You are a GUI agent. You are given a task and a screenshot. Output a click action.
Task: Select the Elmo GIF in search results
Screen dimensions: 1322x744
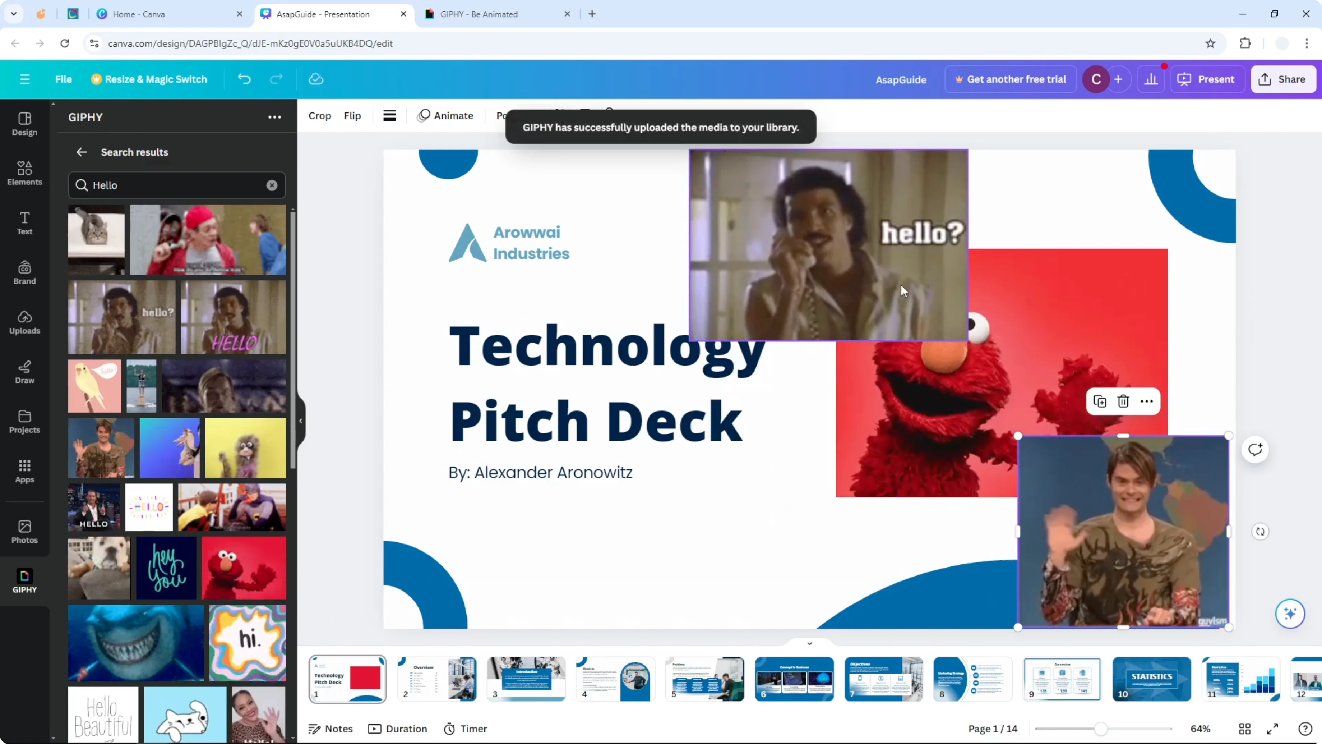(x=244, y=568)
